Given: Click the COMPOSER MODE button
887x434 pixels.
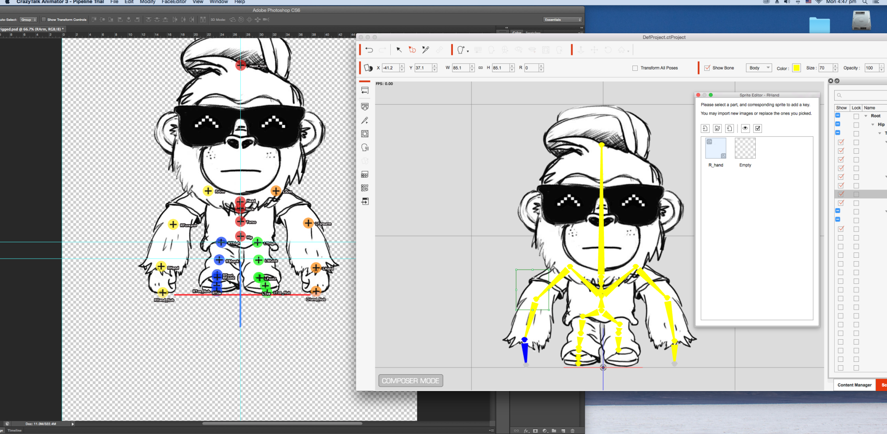Looking at the screenshot, I should coord(411,381).
